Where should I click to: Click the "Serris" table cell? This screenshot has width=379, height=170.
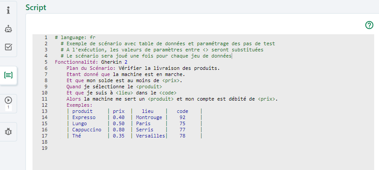pos(145,130)
